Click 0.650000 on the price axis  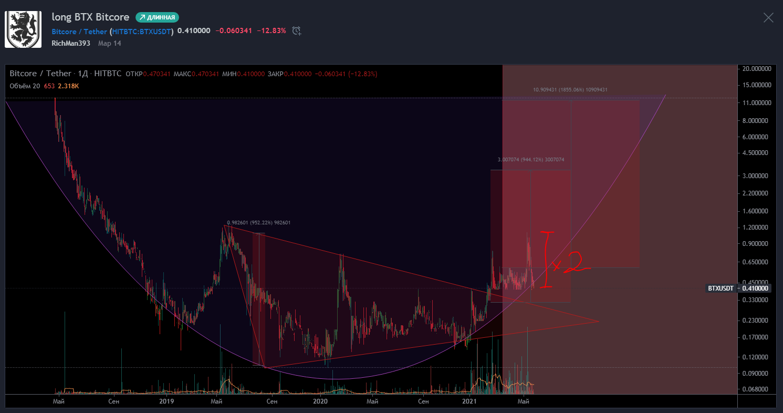756,262
